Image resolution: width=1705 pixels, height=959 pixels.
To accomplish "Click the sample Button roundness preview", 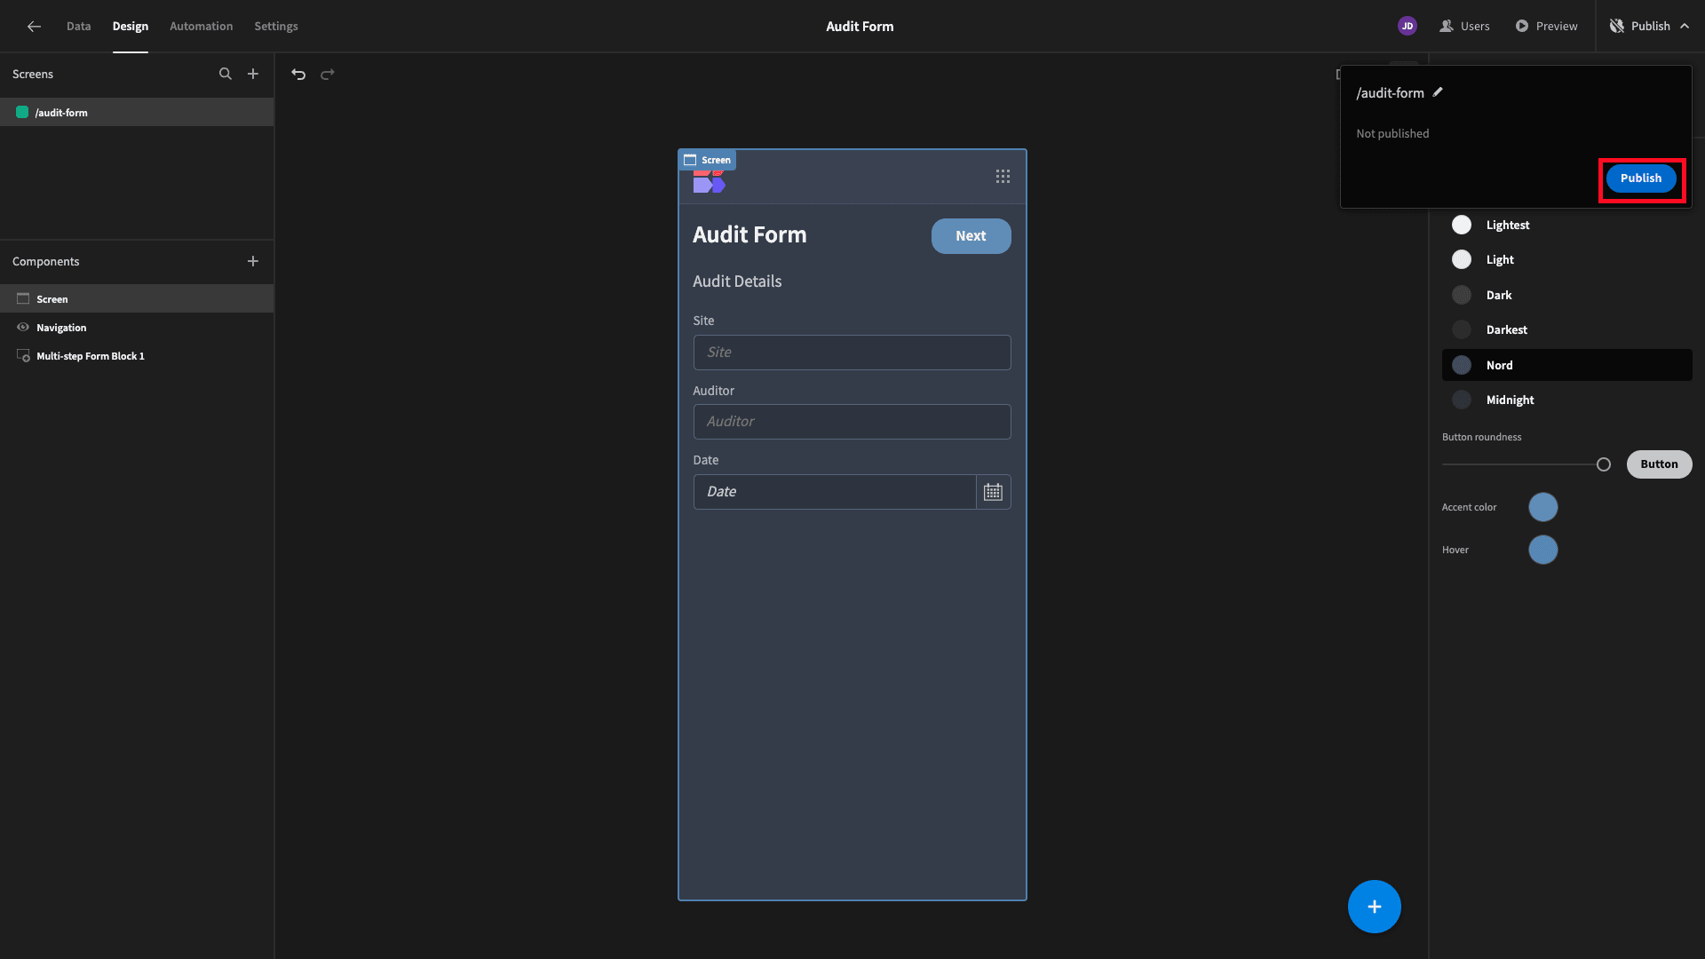I will [1659, 464].
